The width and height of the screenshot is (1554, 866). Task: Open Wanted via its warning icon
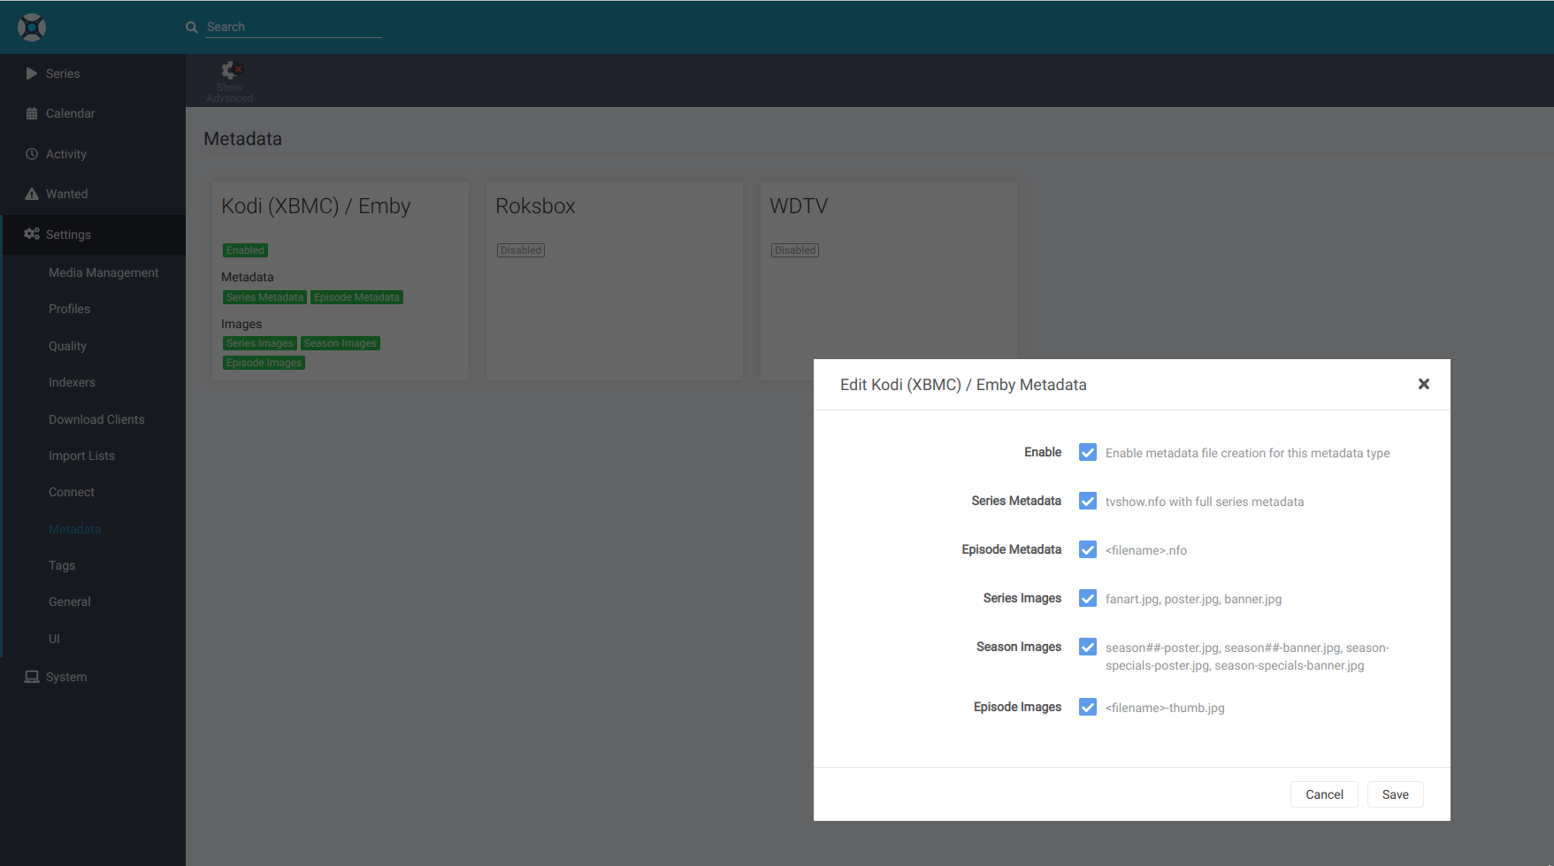(32, 194)
